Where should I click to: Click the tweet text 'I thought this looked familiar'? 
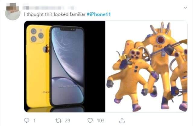pos(54,14)
